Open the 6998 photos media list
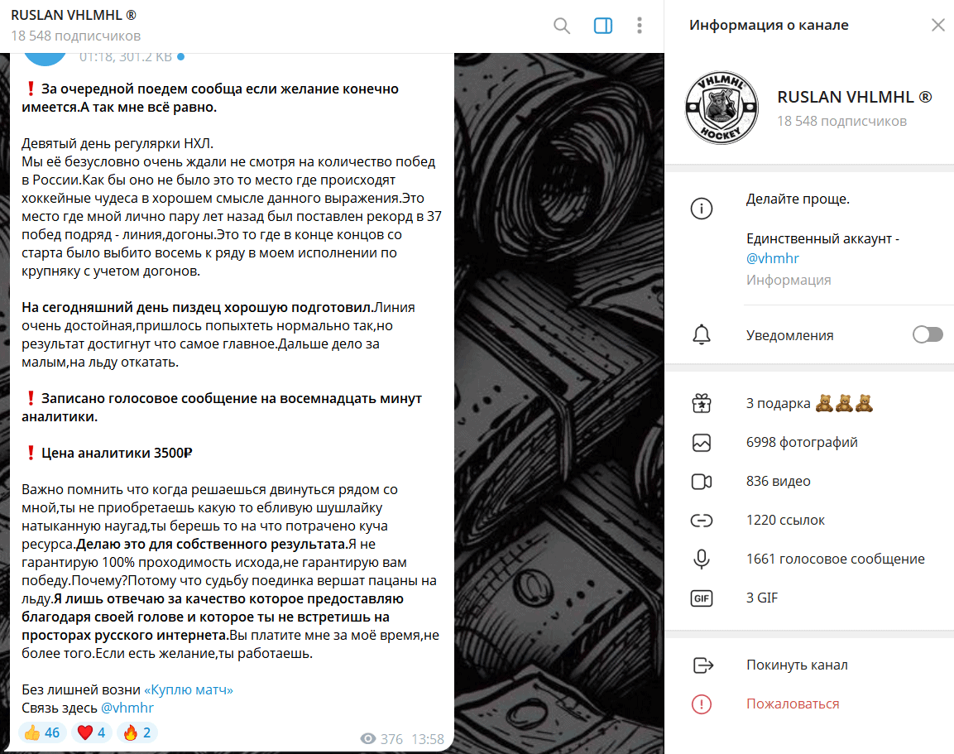 coord(809,443)
